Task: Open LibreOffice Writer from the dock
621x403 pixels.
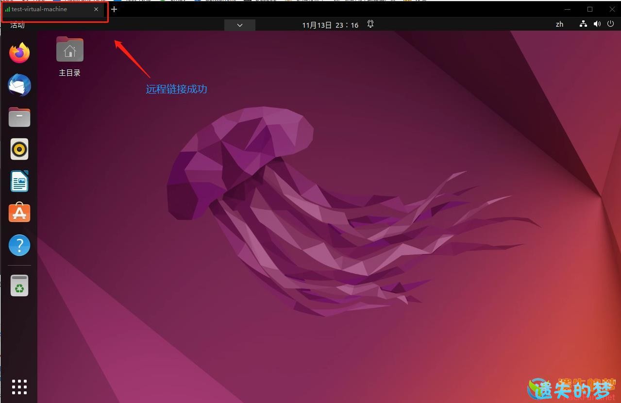Action: [x=19, y=181]
